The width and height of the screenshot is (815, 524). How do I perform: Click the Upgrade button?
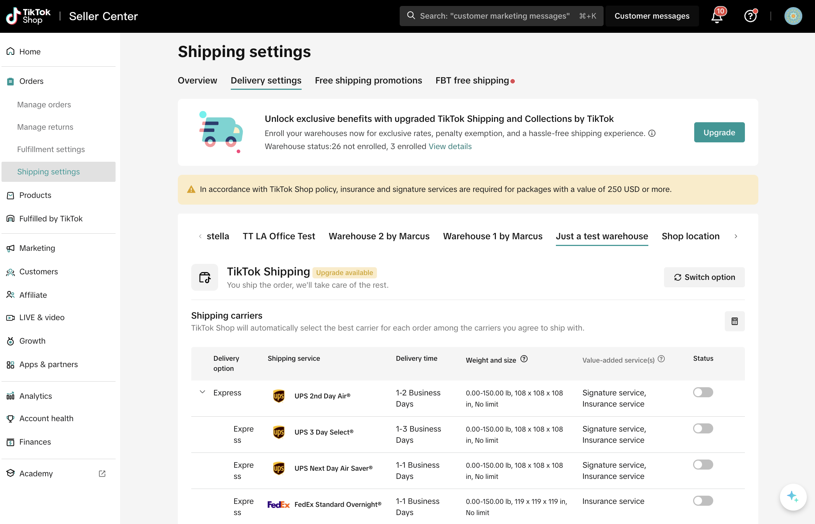(x=719, y=133)
